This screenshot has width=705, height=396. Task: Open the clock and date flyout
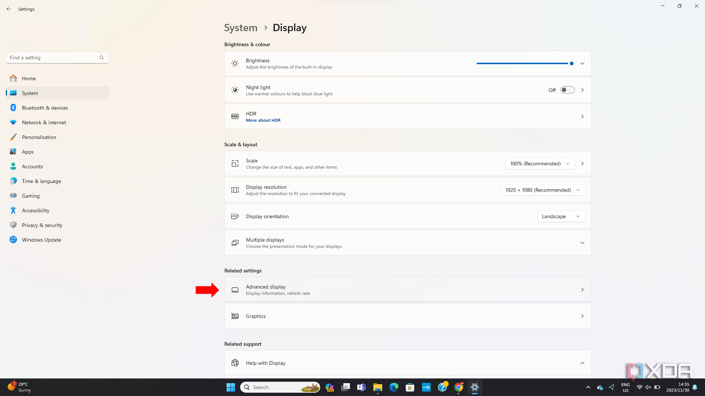tap(678, 387)
